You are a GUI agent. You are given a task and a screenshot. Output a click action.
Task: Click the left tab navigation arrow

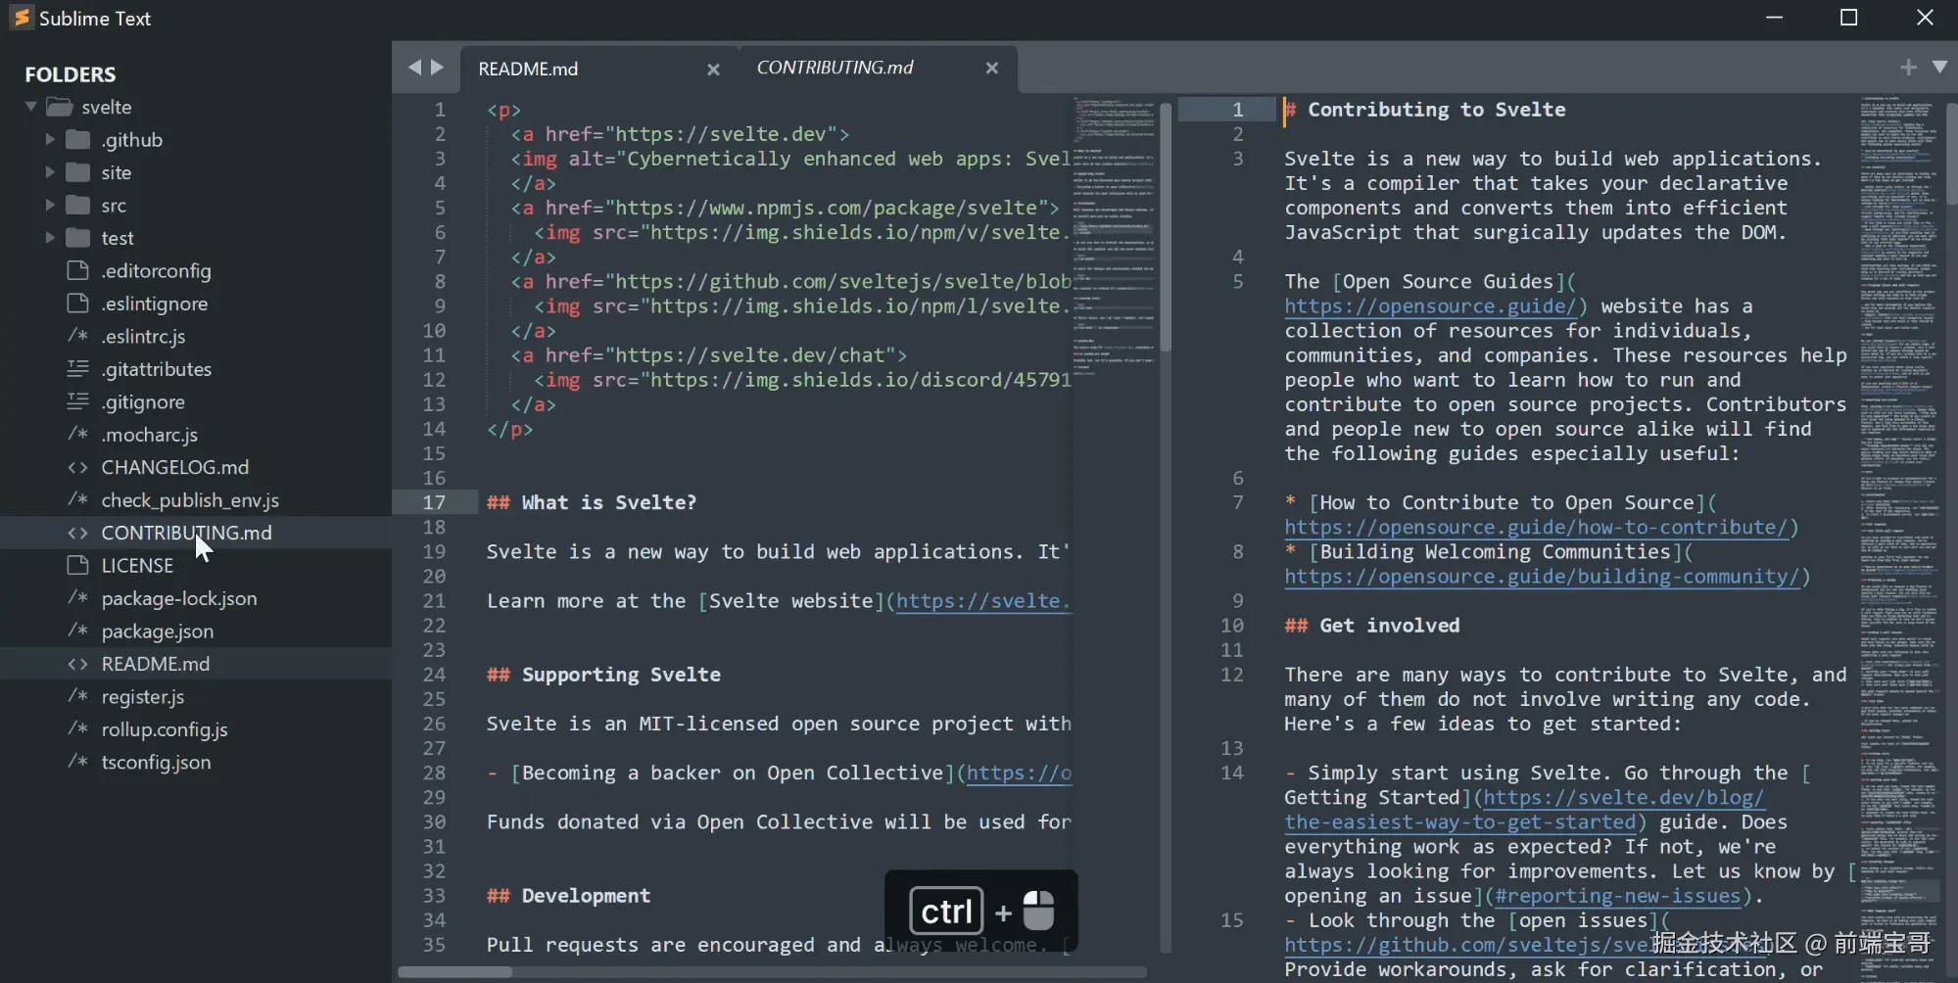[415, 68]
